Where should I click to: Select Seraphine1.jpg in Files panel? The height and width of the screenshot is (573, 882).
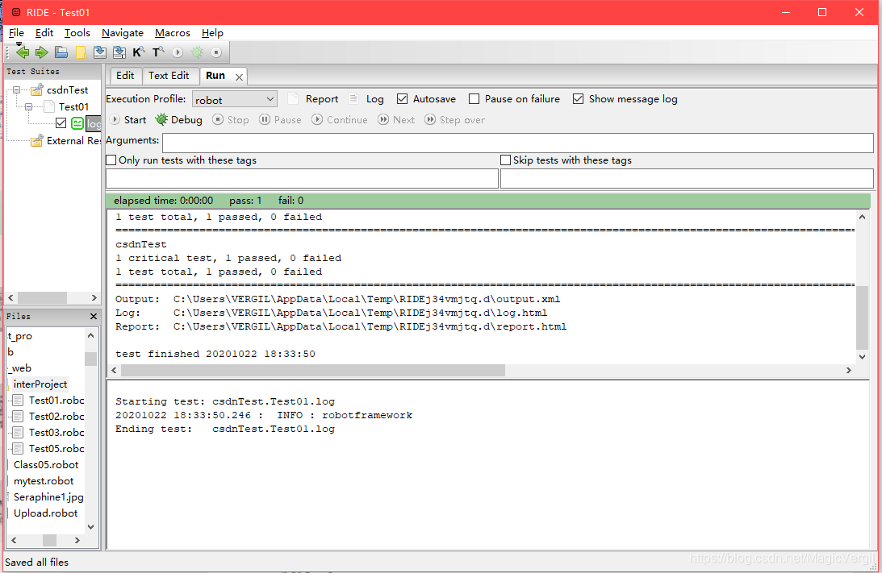(x=48, y=497)
